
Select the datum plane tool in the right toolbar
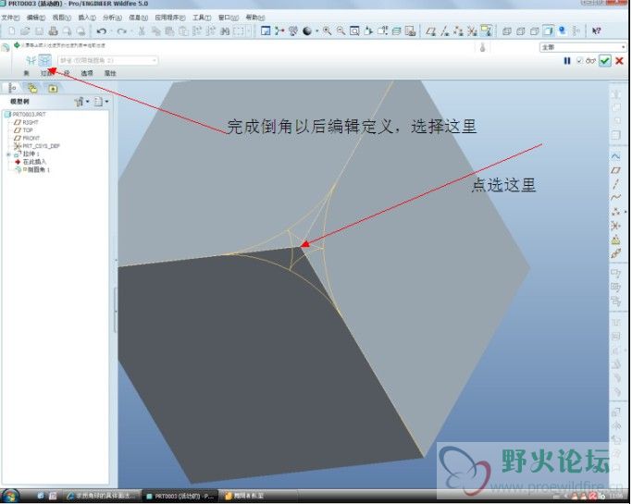pyautogui.click(x=615, y=170)
